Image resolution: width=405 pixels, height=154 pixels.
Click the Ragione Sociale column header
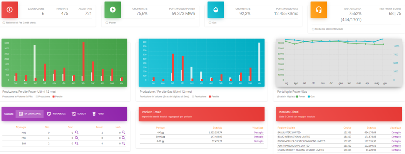coord(286,128)
